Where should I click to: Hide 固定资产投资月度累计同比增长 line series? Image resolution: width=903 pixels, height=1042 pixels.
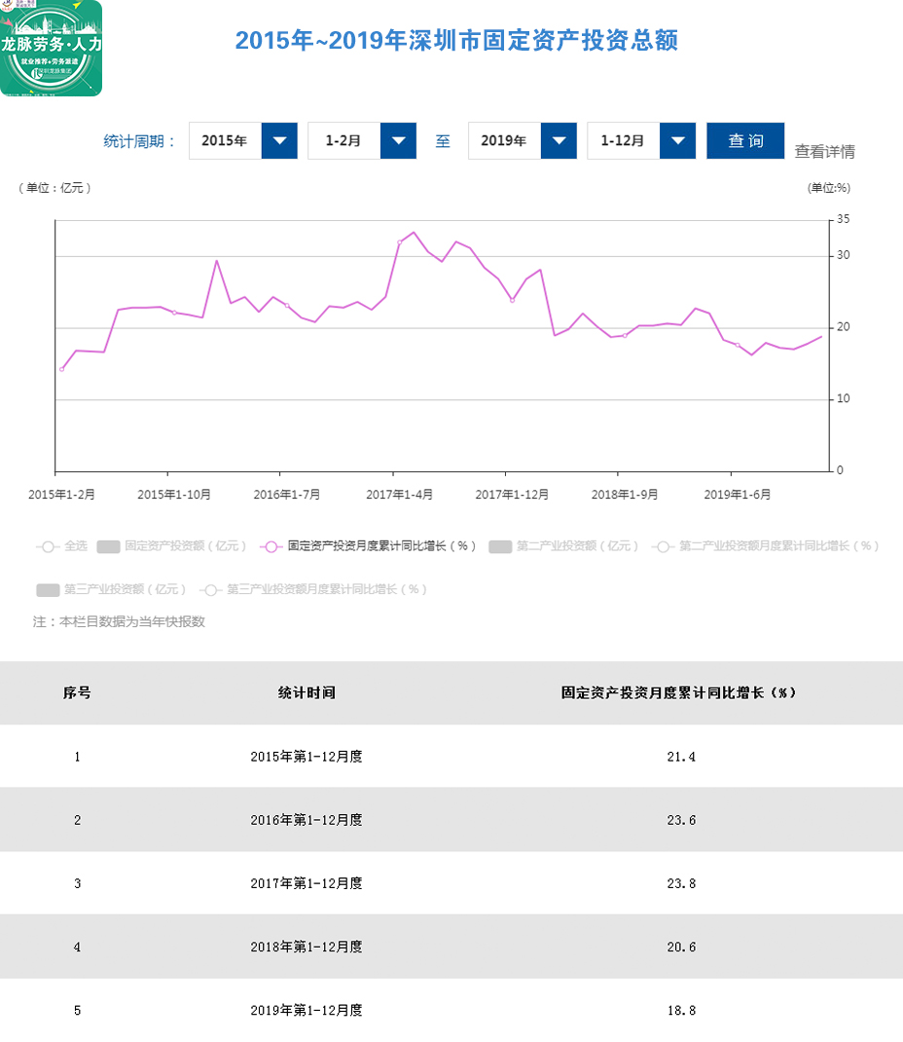click(x=370, y=546)
